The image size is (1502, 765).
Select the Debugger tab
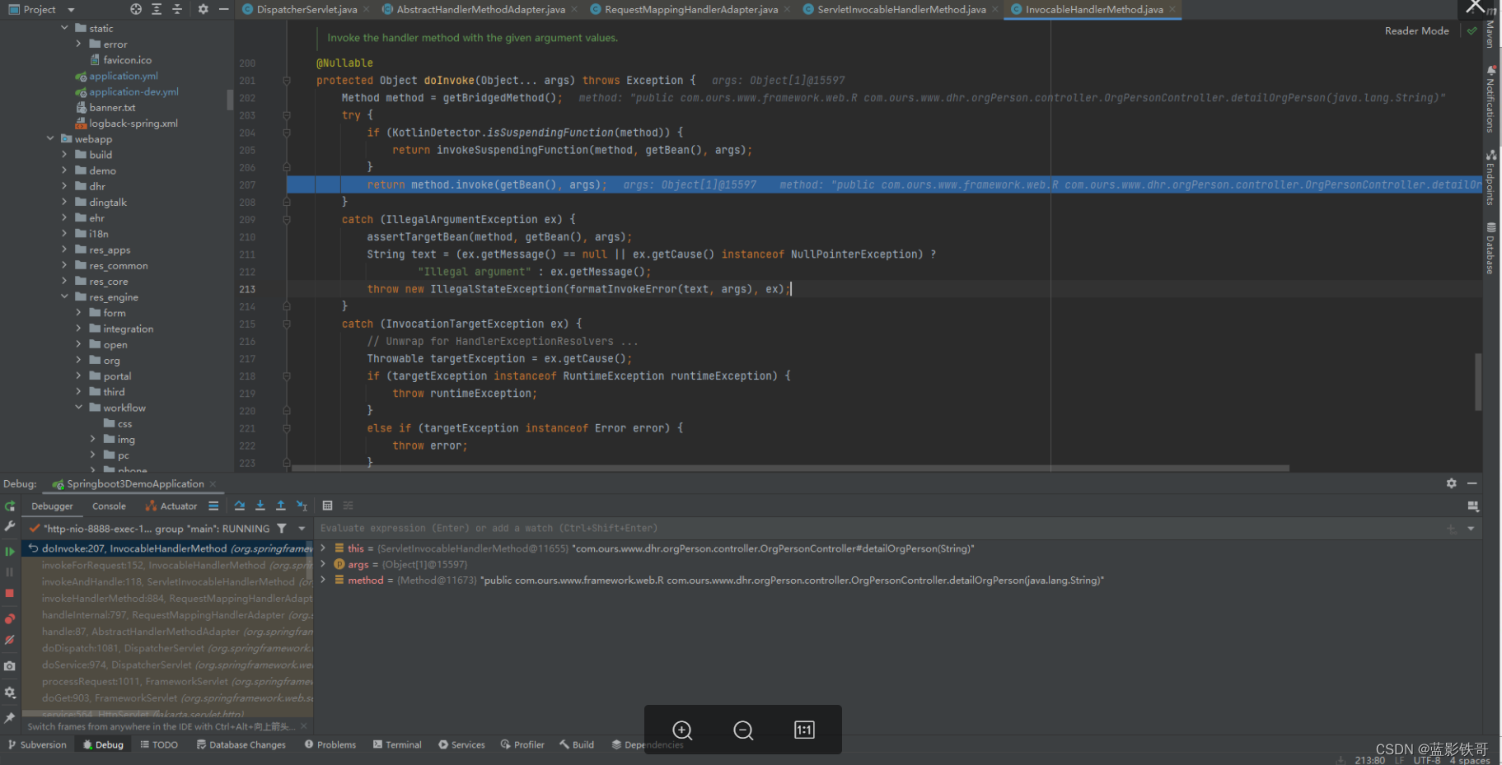tap(52, 506)
